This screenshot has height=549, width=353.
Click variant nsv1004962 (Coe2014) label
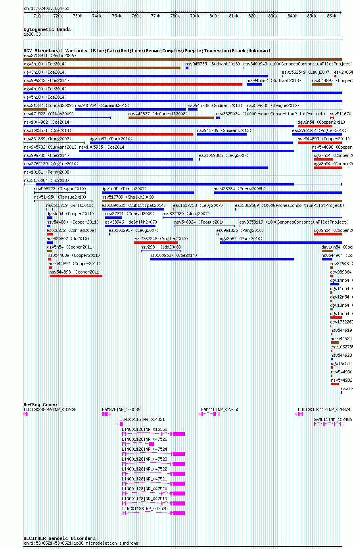pos(48,122)
